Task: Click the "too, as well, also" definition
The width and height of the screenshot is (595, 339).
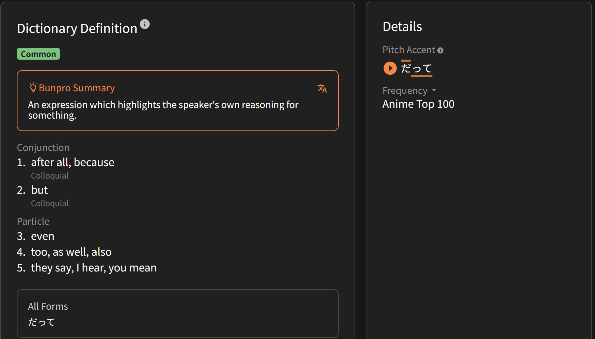Action: (x=71, y=252)
